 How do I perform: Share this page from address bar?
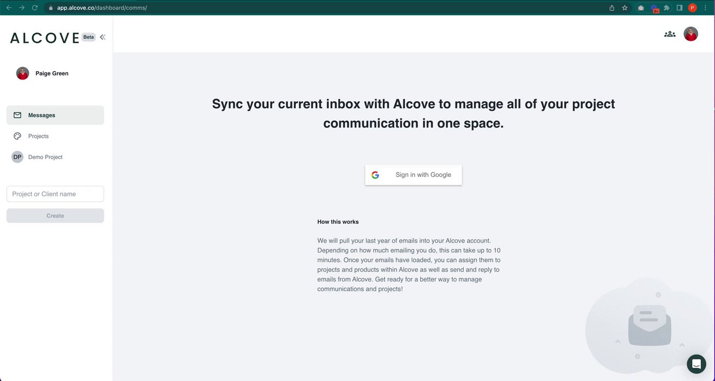pyautogui.click(x=612, y=8)
